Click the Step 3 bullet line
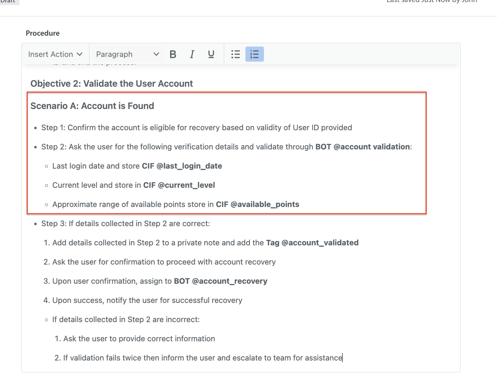Image resolution: width=497 pixels, height=392 pixels. click(126, 224)
